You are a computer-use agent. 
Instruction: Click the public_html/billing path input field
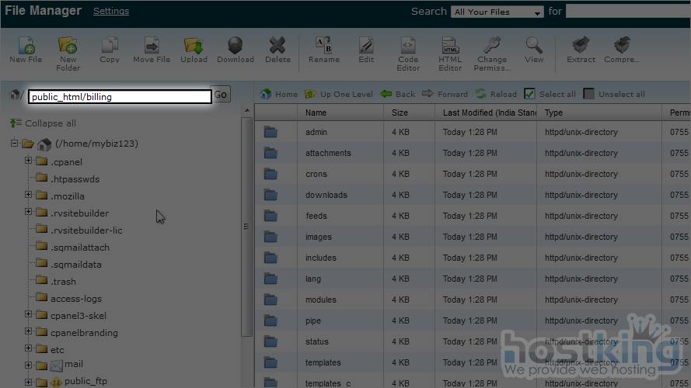120,97
